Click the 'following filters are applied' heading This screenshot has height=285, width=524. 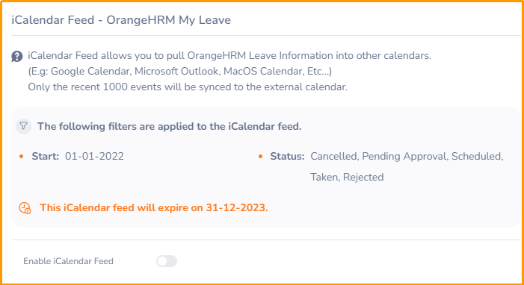pos(169,127)
